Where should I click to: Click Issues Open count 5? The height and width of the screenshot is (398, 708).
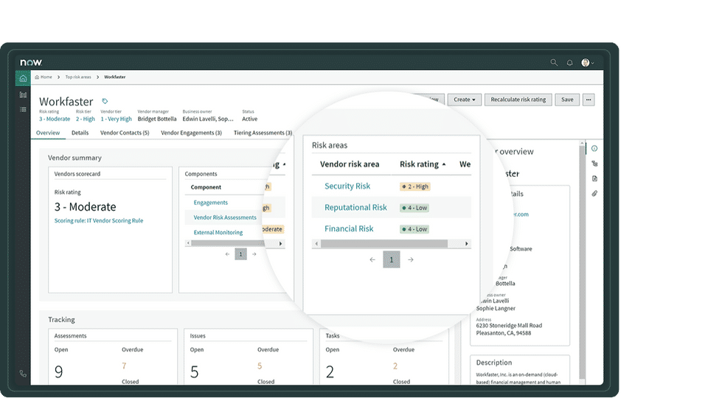(x=194, y=371)
